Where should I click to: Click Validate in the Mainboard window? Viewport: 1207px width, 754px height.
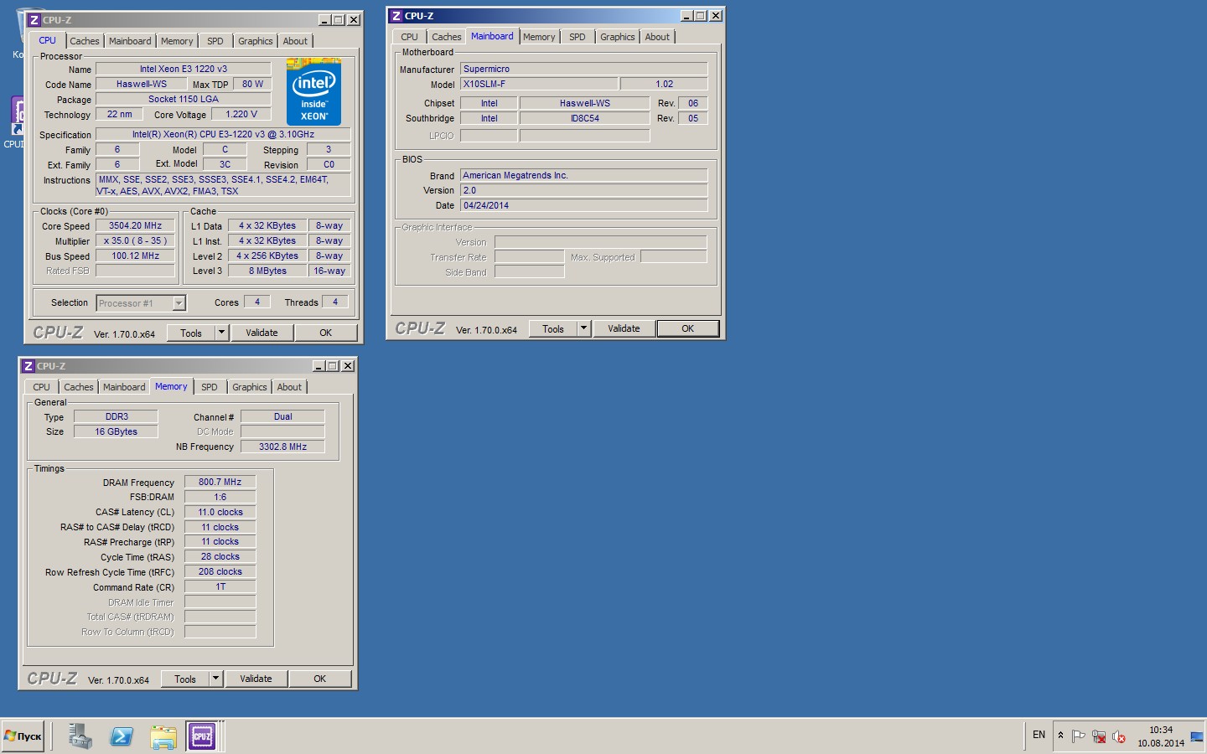[x=624, y=328]
